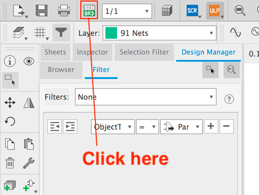Image resolution: width=259 pixels, height=195 pixels.
Task: Select the Change wrench tool
Action: click(29, 163)
